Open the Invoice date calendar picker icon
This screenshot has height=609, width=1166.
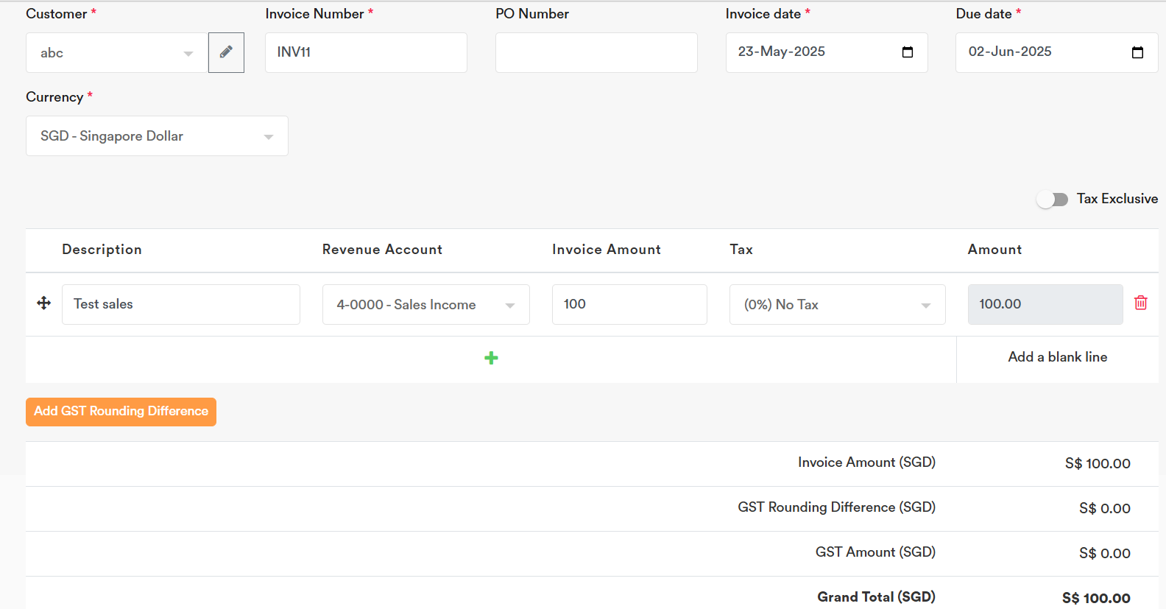pyautogui.click(x=907, y=52)
